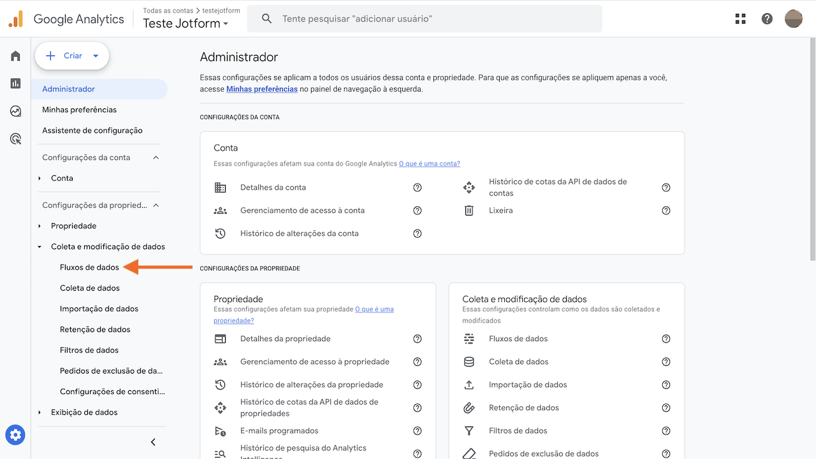
Task: Open the O que é uma conta? link
Action: (429, 163)
